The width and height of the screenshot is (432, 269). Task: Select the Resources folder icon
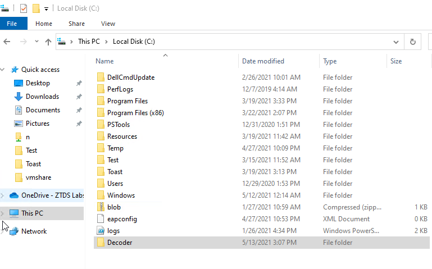pos(101,136)
